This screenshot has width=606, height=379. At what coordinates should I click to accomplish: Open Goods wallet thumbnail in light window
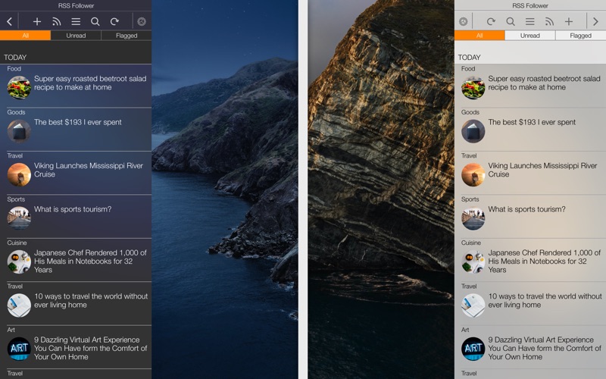(x=473, y=131)
